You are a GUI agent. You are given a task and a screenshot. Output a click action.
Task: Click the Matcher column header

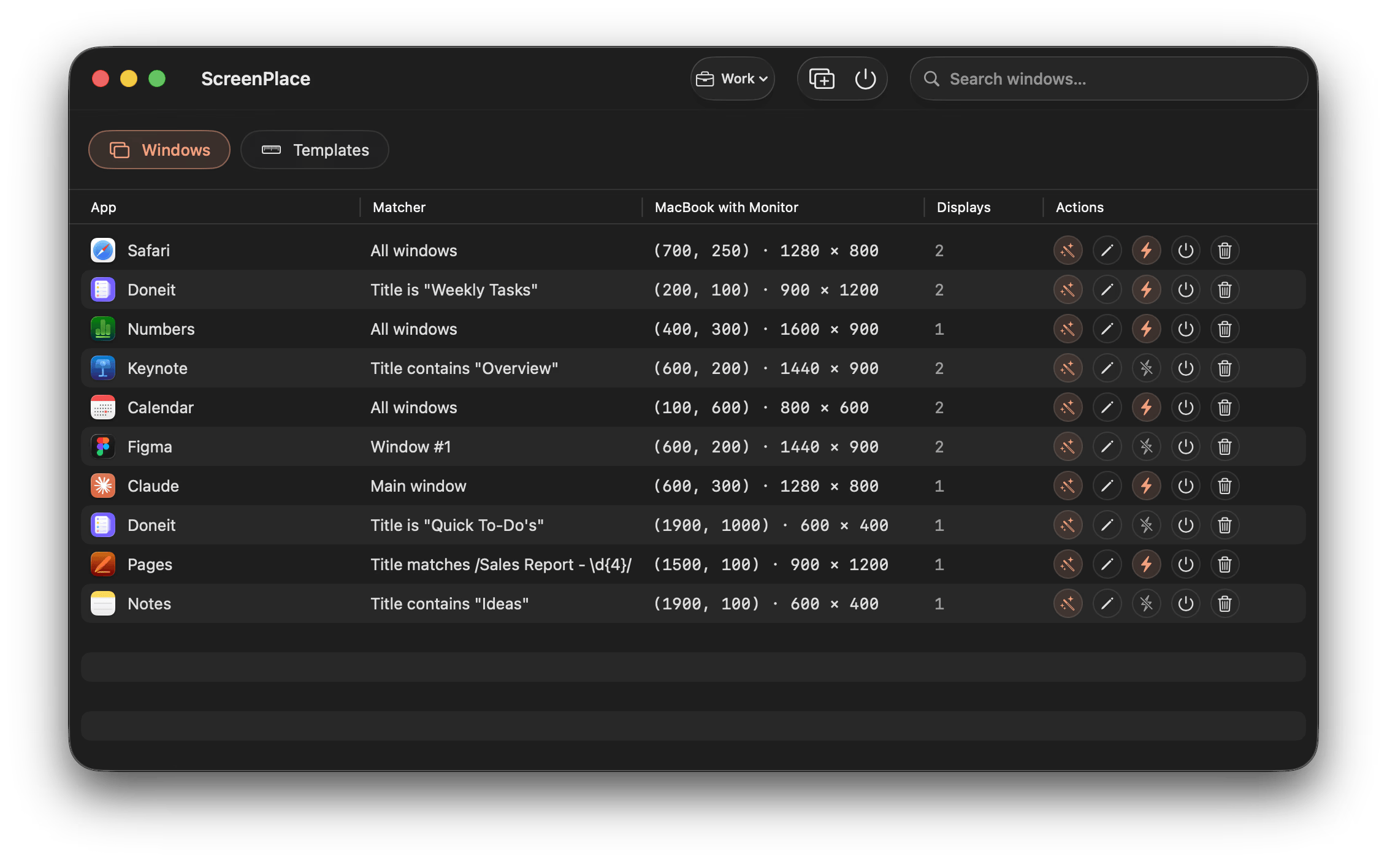pyautogui.click(x=399, y=207)
